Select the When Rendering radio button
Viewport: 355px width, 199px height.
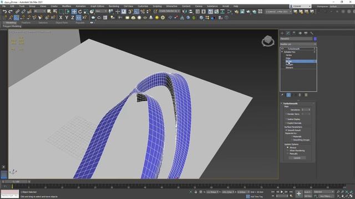pyautogui.click(x=288, y=151)
